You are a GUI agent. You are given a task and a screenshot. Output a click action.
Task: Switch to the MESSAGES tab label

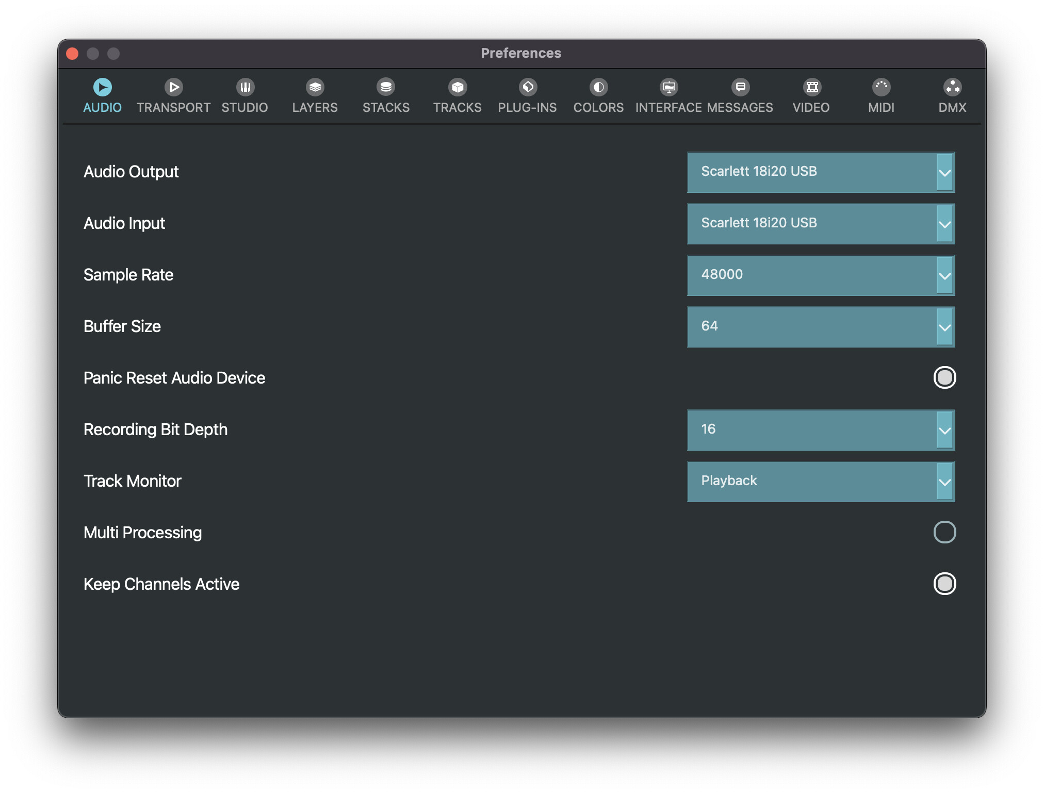click(740, 108)
